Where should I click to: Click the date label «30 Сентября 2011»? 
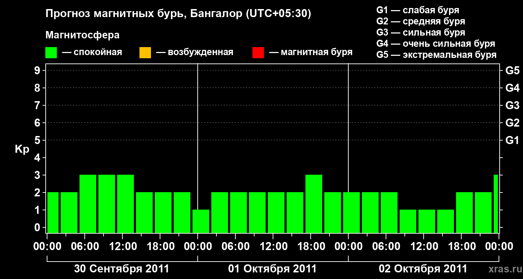122,269
